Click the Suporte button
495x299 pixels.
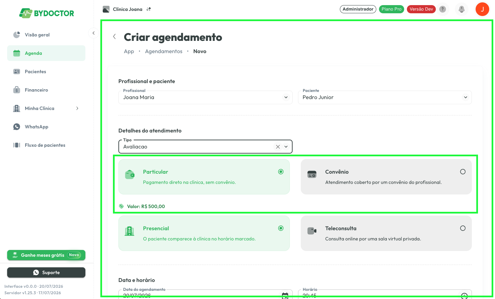pos(46,272)
